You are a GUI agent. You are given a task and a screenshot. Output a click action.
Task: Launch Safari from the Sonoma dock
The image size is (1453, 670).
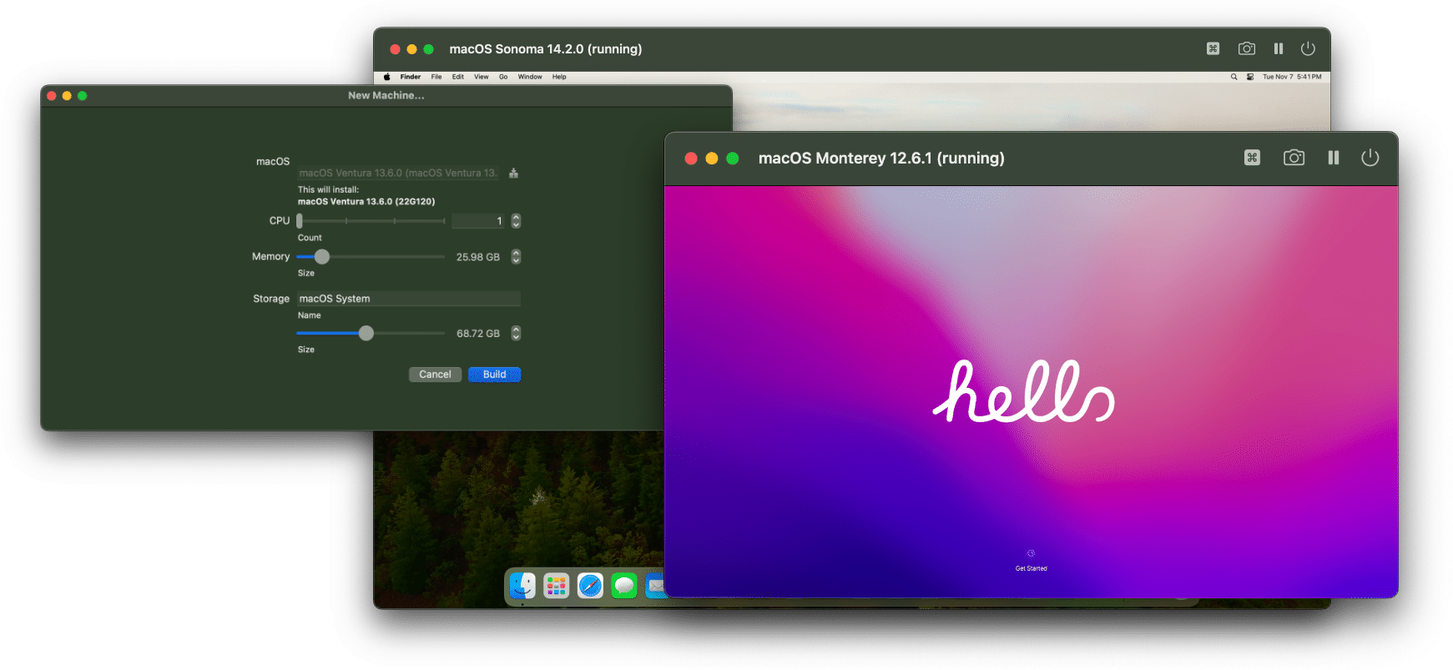click(x=590, y=586)
